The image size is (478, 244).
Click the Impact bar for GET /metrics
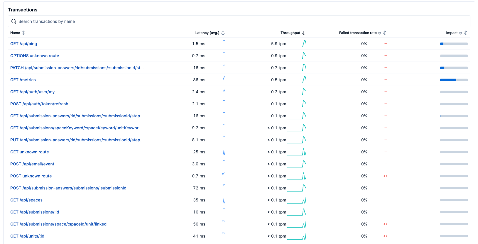coord(454,80)
